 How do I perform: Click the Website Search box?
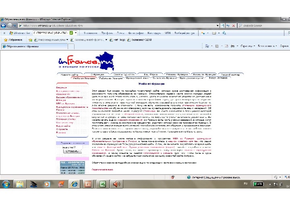pos(263,25)
